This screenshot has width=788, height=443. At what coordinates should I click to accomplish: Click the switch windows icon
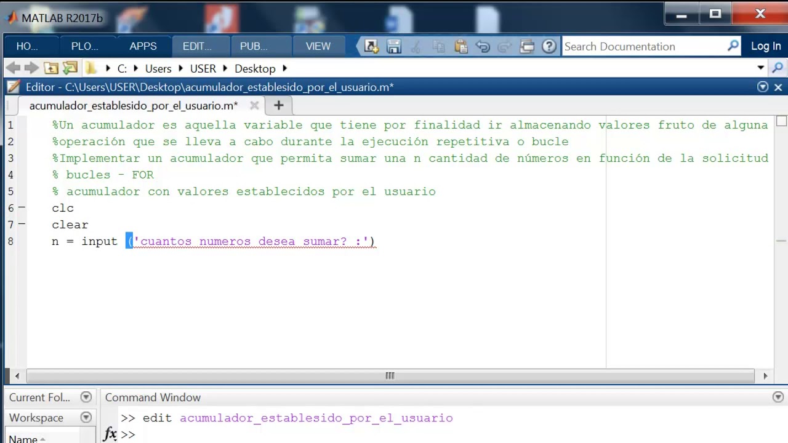[527, 46]
